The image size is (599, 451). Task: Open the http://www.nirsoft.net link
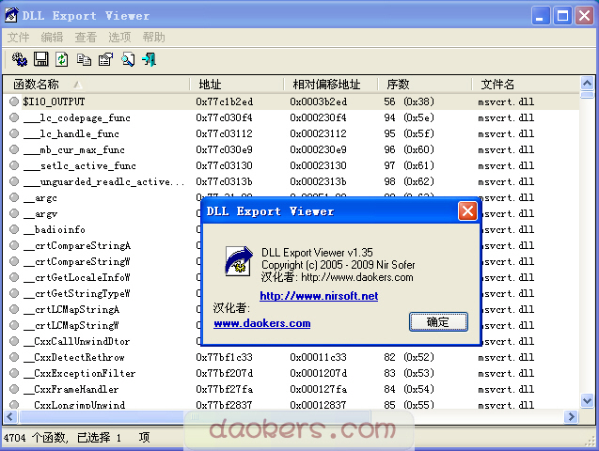click(319, 296)
